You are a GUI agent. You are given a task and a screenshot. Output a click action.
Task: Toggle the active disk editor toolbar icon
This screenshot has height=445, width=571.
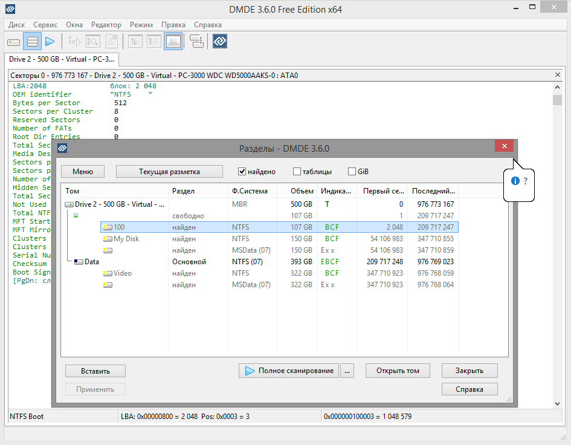tap(173, 42)
